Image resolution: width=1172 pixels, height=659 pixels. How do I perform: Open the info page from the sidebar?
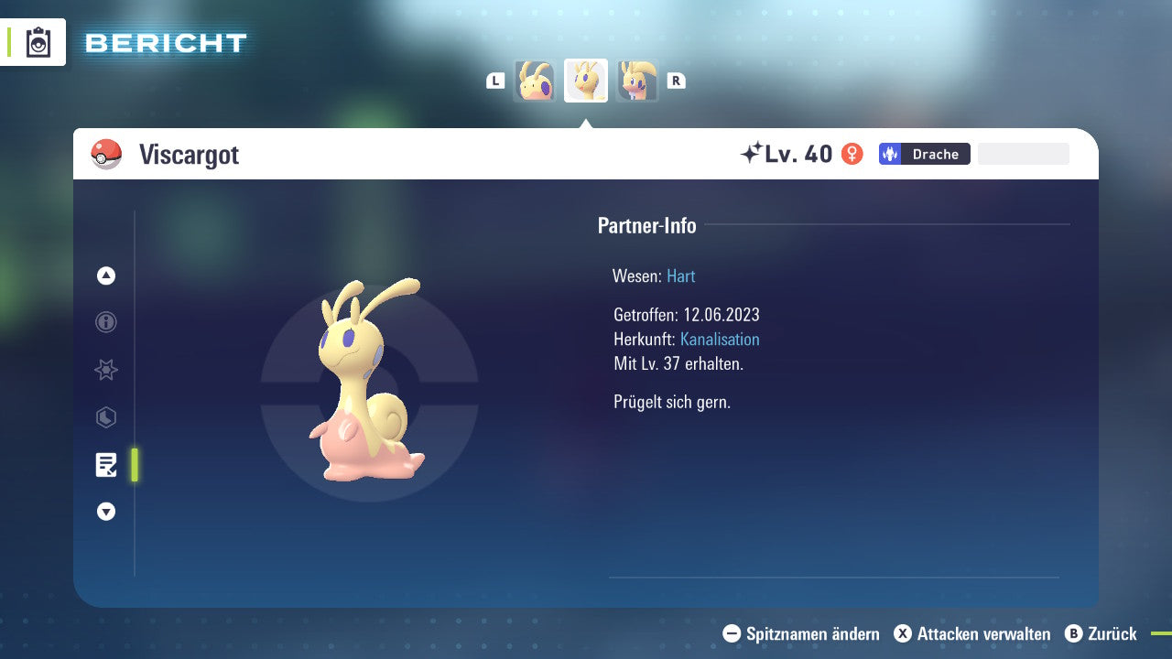[105, 322]
